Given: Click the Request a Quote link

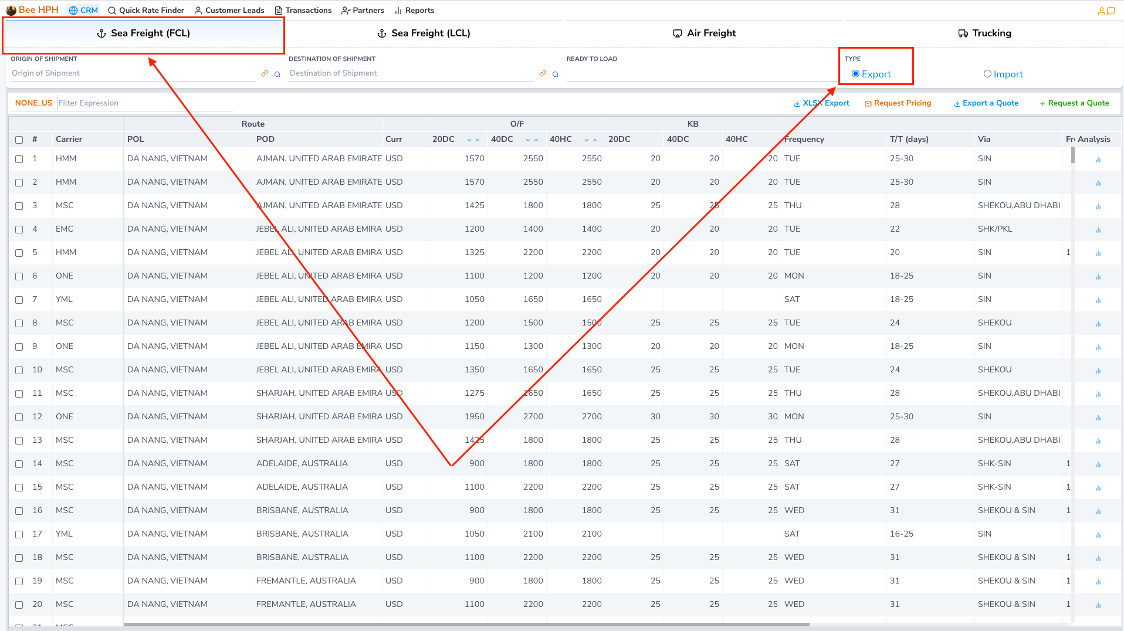Looking at the screenshot, I should pos(1074,103).
